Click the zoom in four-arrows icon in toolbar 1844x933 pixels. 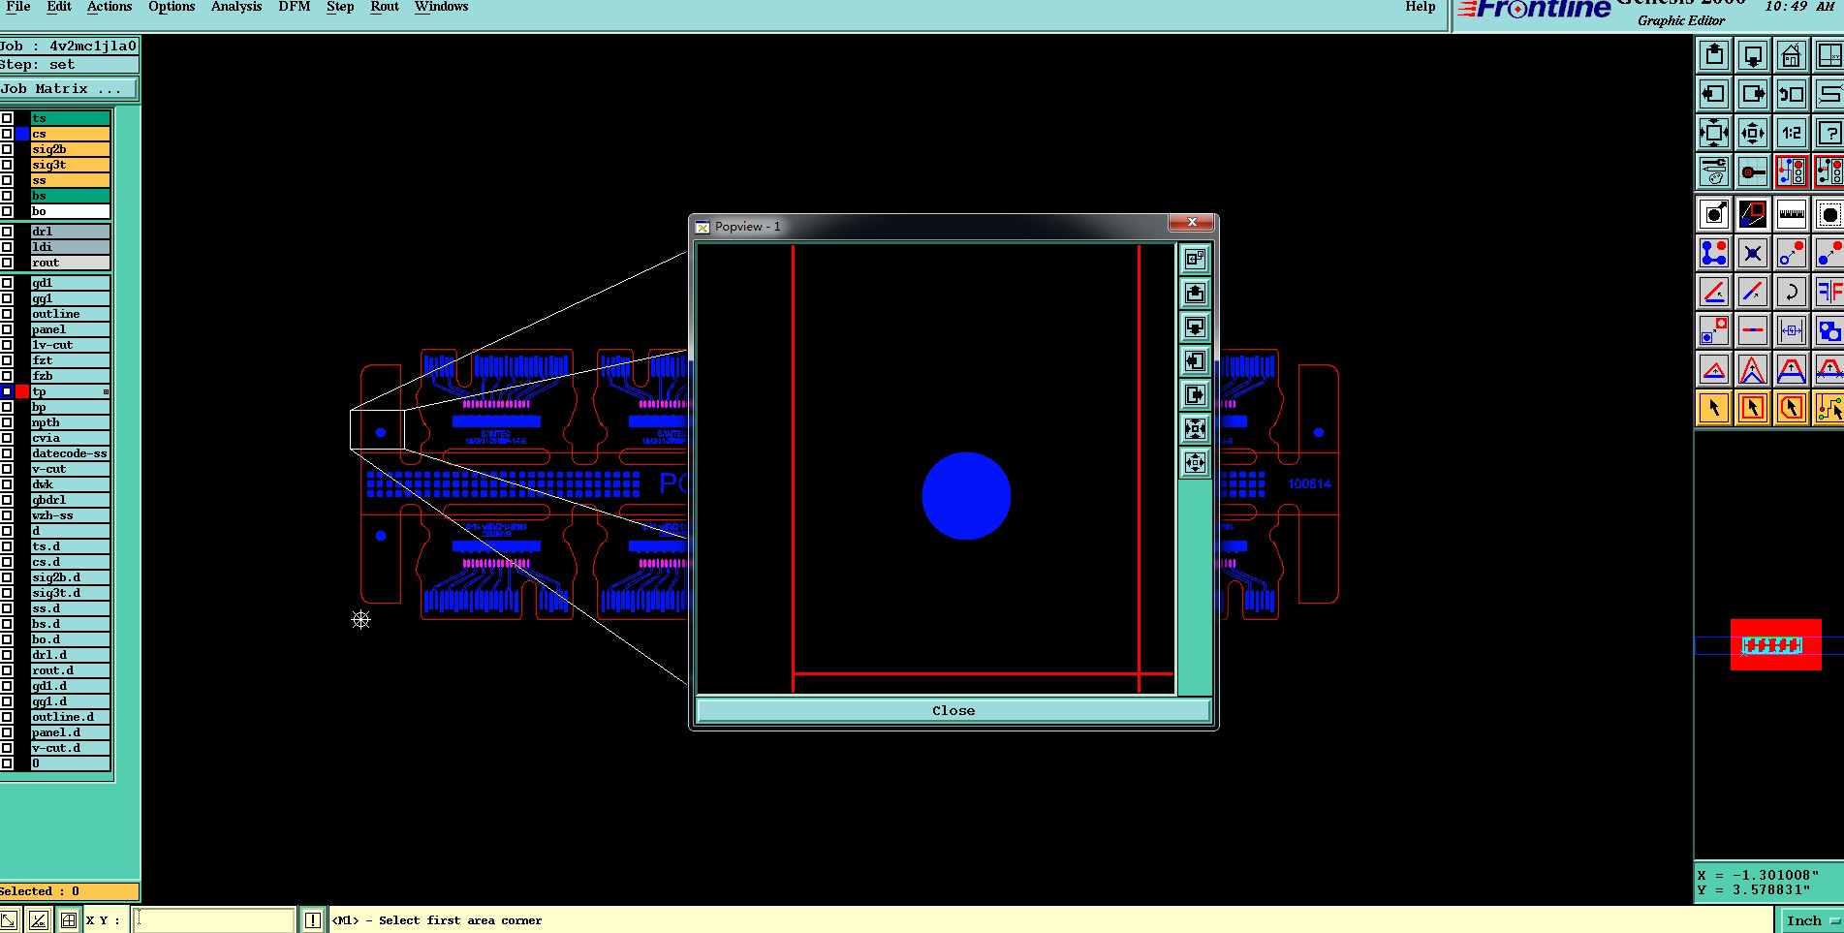pyautogui.click(x=1714, y=133)
